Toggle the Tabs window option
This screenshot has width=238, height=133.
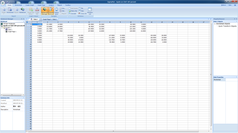tap(81, 11)
